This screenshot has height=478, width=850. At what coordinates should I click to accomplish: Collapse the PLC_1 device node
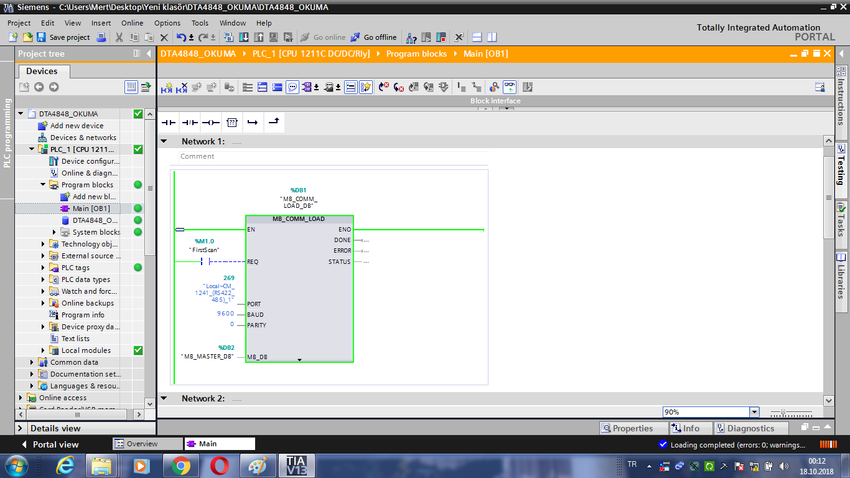[x=32, y=149]
